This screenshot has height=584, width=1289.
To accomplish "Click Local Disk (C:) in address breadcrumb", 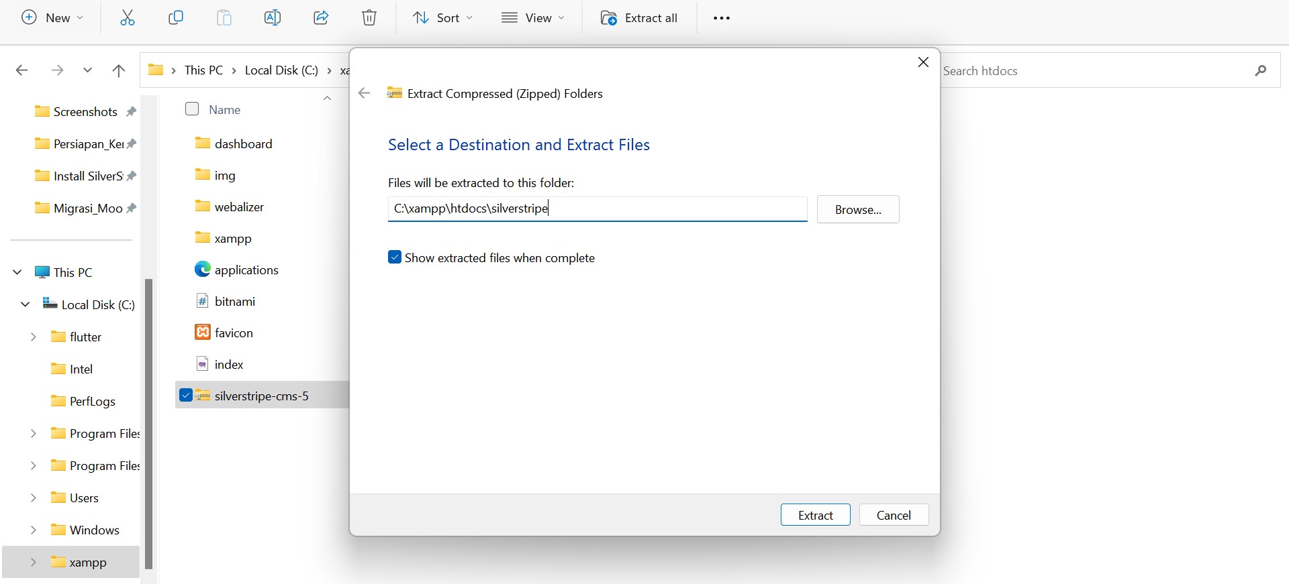I will (281, 70).
